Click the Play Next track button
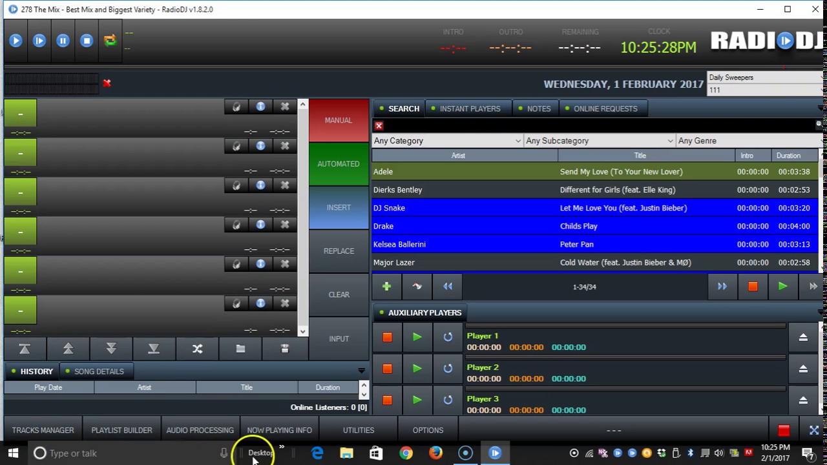Image resolution: width=827 pixels, height=465 pixels. 39,41
